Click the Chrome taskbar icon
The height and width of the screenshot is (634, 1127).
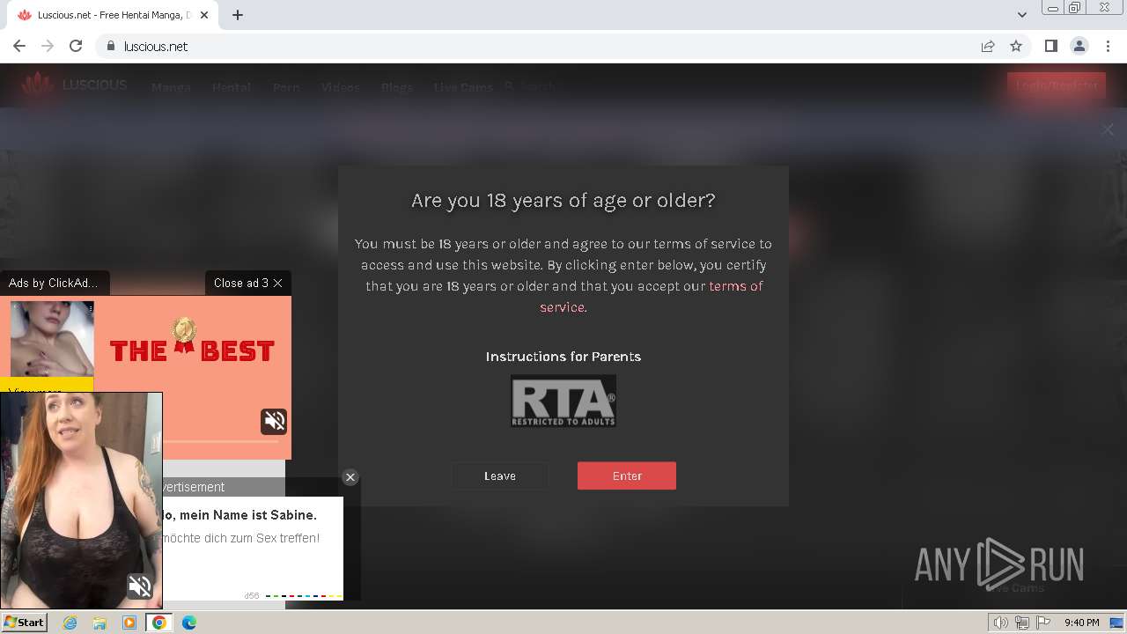tap(159, 623)
